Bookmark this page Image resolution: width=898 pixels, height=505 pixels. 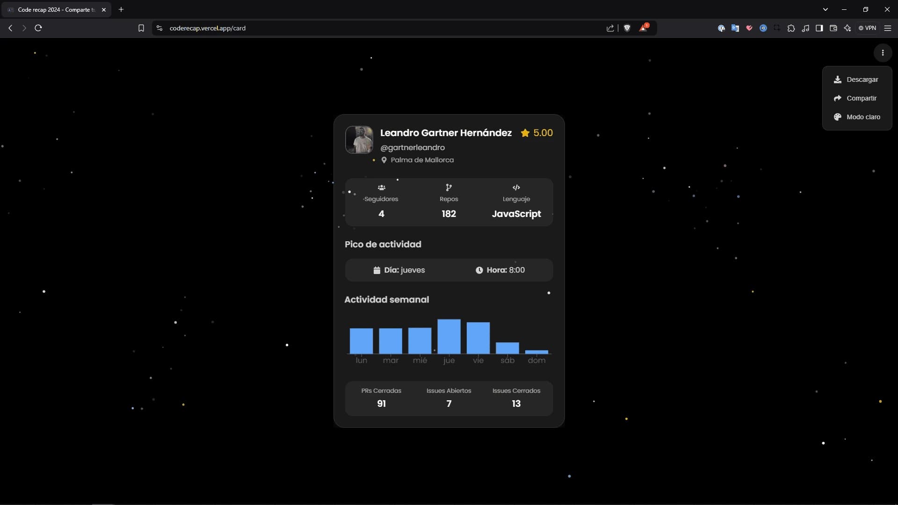[141, 28]
